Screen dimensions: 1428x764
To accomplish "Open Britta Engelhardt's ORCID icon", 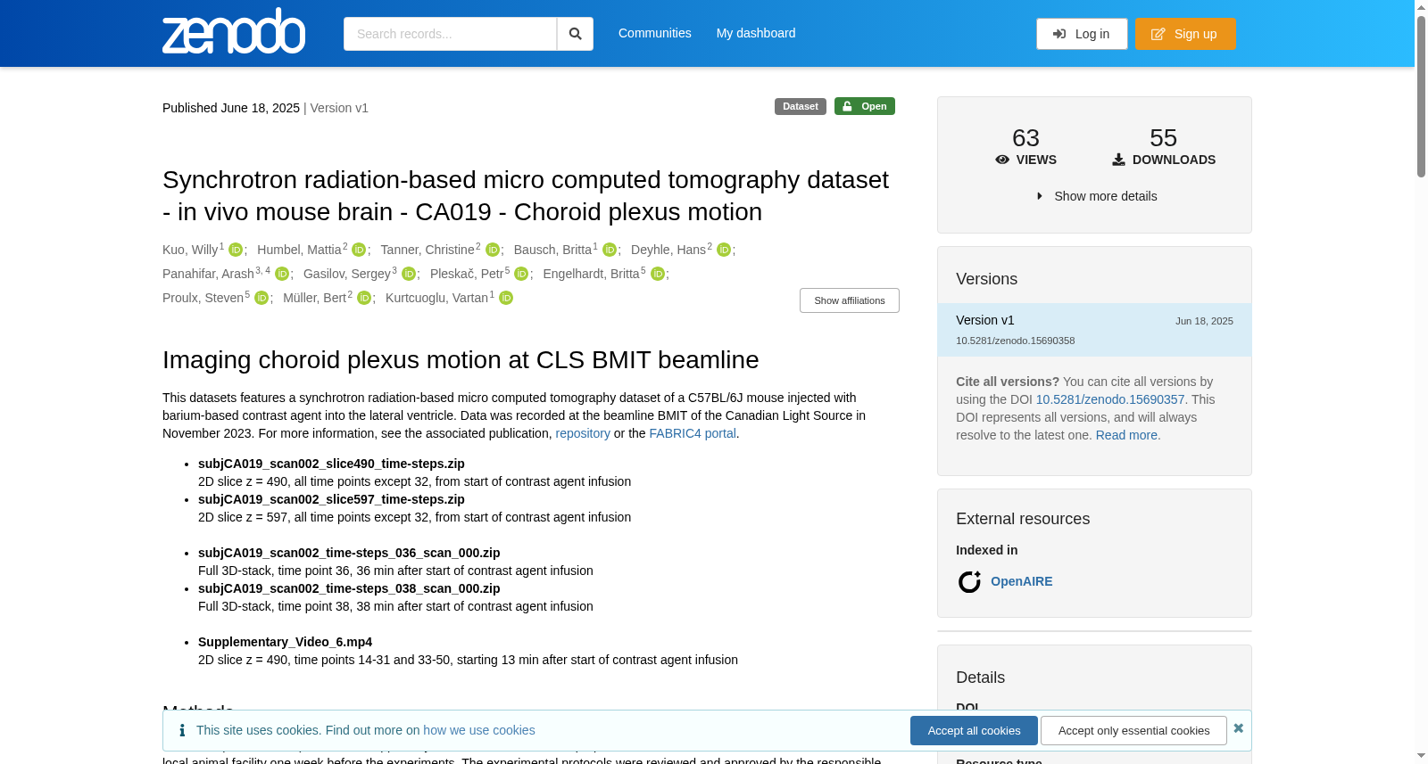I will click(x=658, y=275).
